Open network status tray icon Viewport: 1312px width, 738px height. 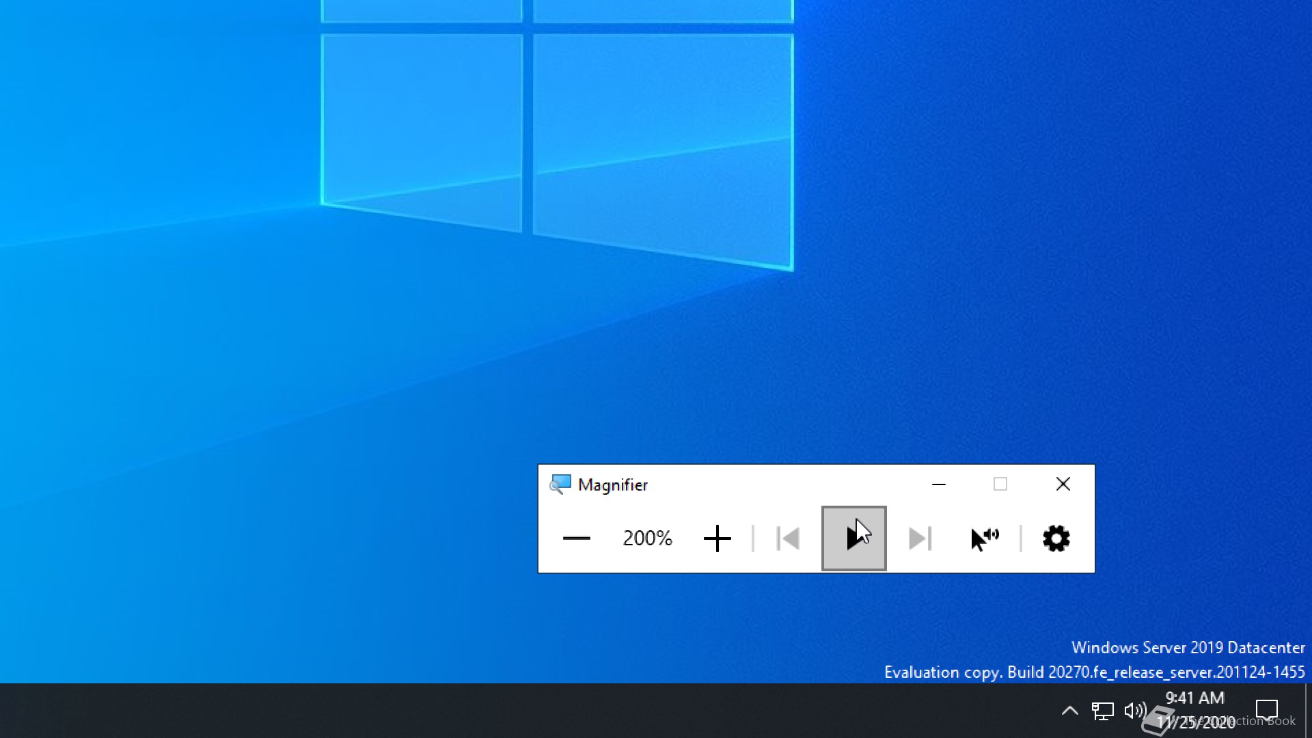coord(1102,711)
